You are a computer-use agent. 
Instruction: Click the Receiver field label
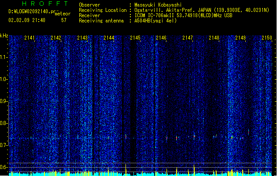[89, 15]
